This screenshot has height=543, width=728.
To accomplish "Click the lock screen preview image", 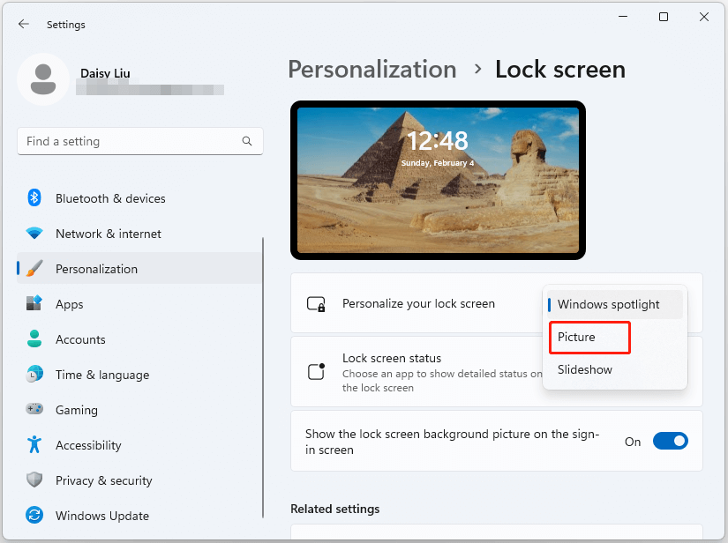I will pyautogui.click(x=438, y=181).
